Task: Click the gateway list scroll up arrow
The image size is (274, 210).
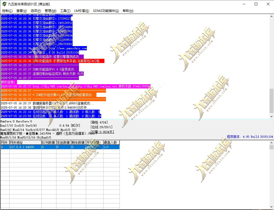Action: coord(271,143)
